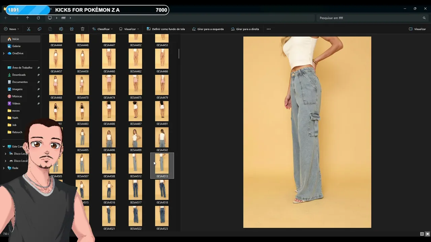
Task: Select thumbnail 0E5A4466
Action: [x=162, y=58]
